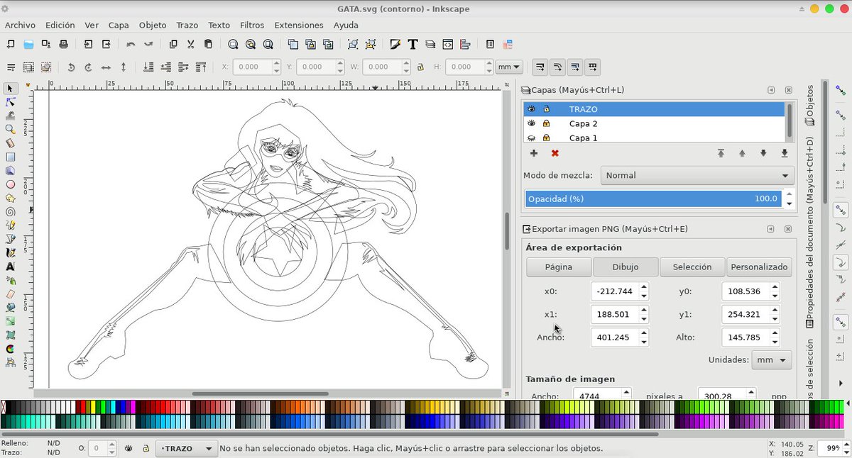This screenshot has width=852, height=458.
Task: Toggle status bar layer visibility eye
Action: (x=129, y=449)
